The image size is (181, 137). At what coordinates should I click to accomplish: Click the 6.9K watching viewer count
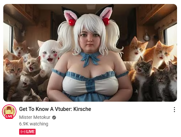coord(34,124)
